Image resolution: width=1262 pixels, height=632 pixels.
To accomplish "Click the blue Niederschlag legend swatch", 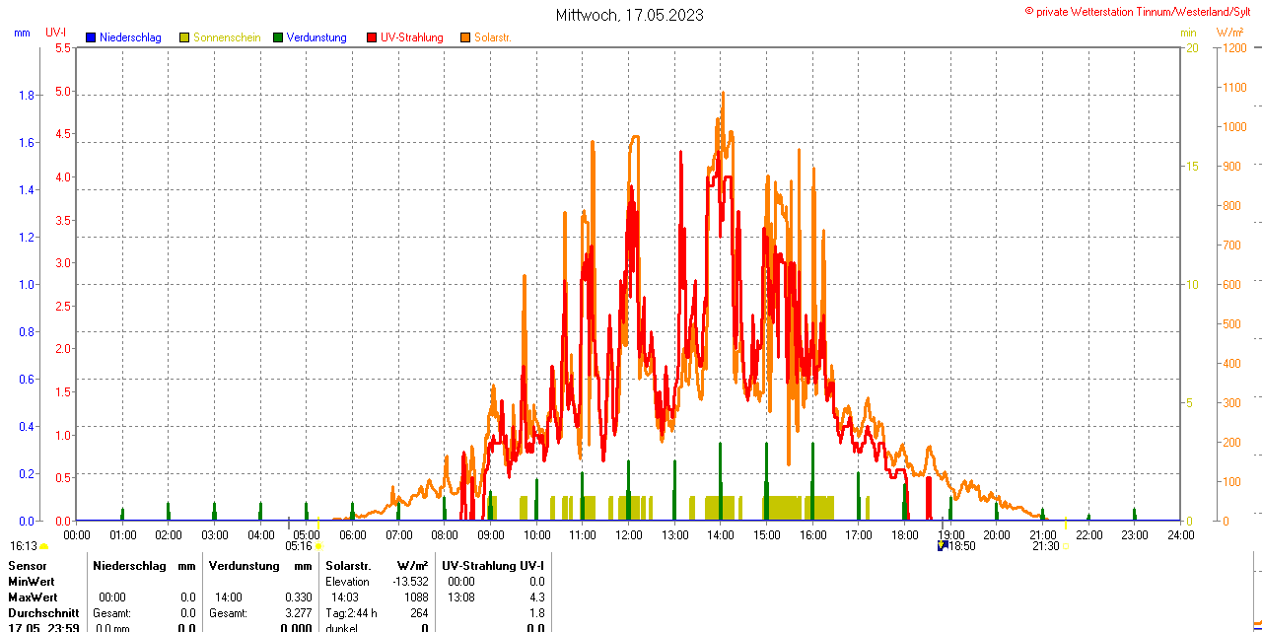I will pyautogui.click(x=91, y=37).
